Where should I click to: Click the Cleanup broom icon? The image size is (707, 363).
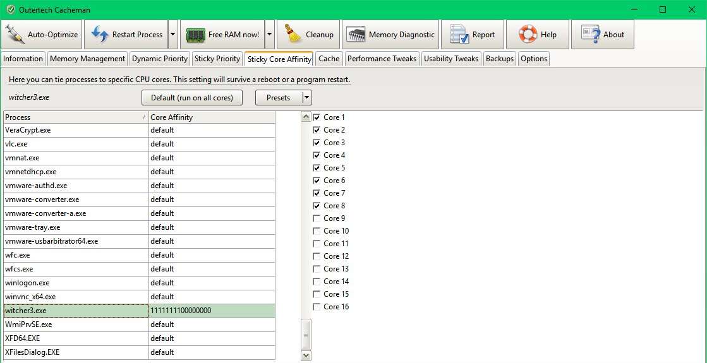point(293,35)
